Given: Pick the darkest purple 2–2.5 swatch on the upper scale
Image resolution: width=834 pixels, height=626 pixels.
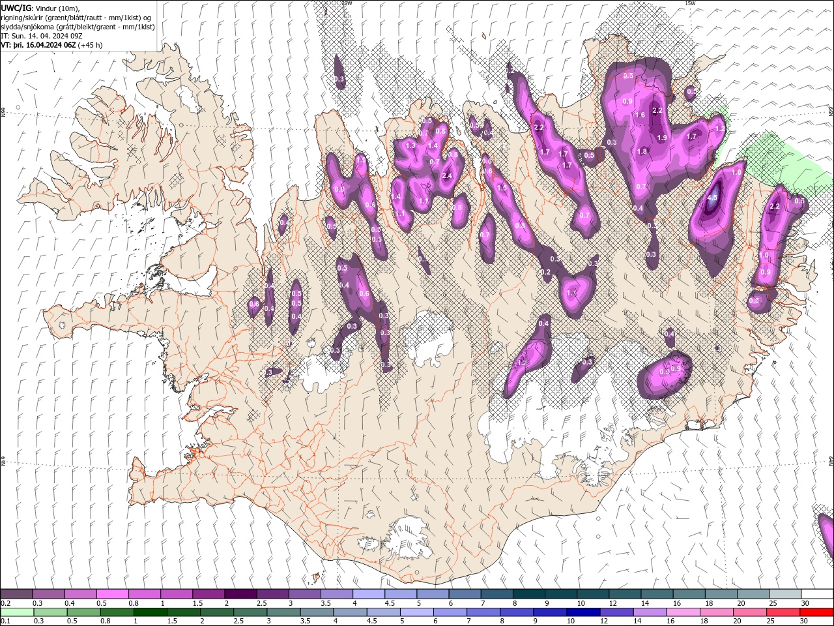Looking at the screenshot, I should pos(240,594).
